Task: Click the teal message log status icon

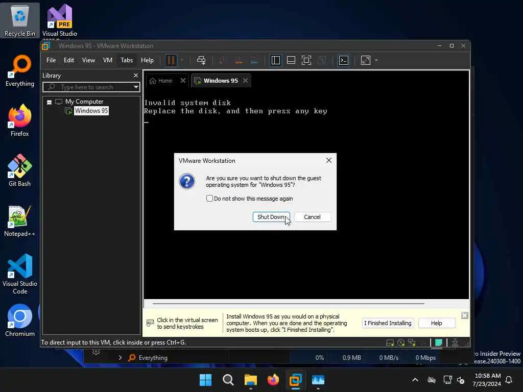Action: (438, 342)
